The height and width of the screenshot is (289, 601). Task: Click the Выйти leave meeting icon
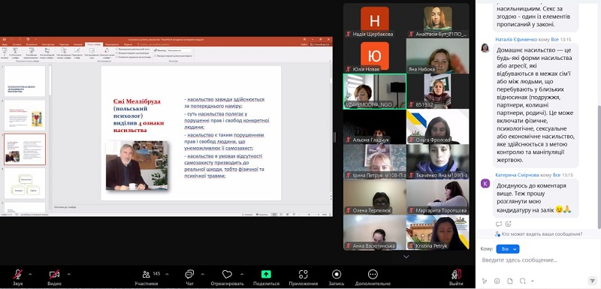456,275
